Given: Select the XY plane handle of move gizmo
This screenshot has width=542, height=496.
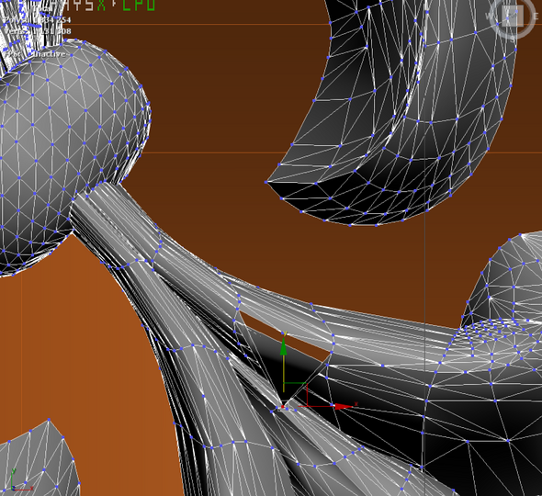Looking at the screenshot, I should tap(296, 394).
